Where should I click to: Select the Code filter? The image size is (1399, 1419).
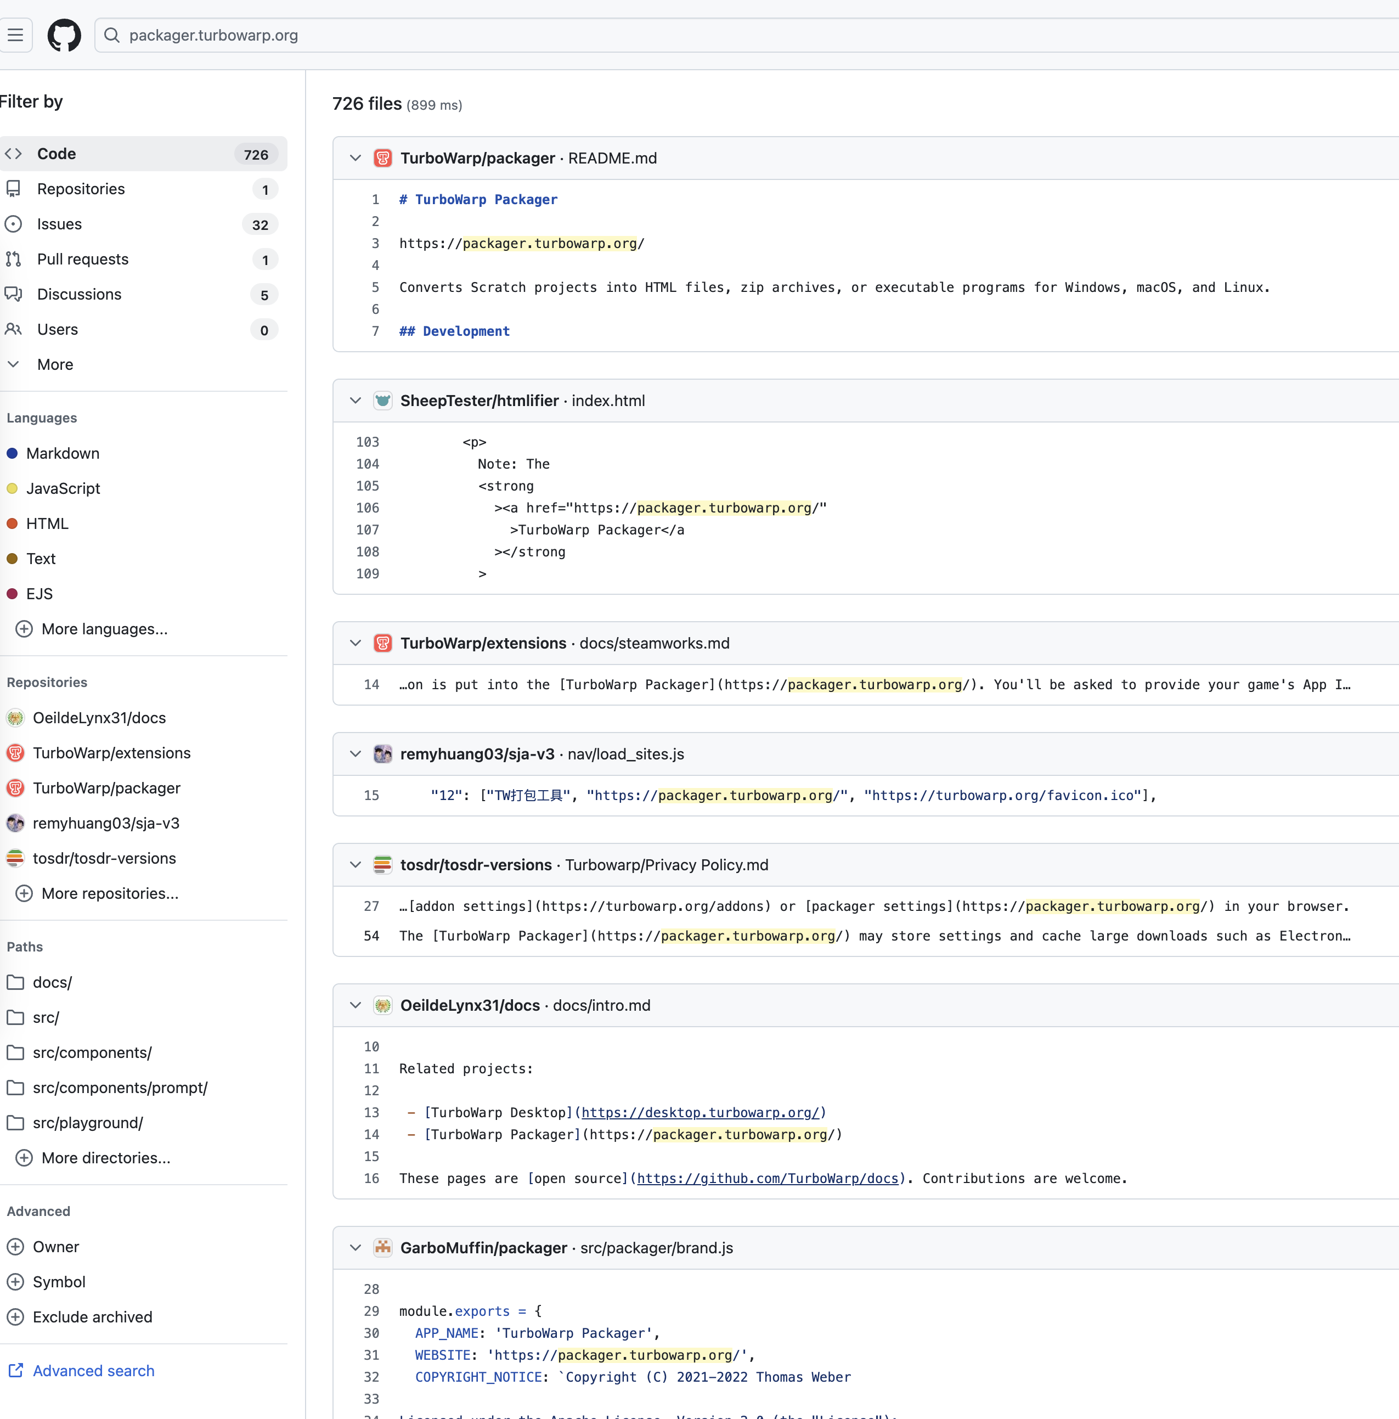point(143,154)
